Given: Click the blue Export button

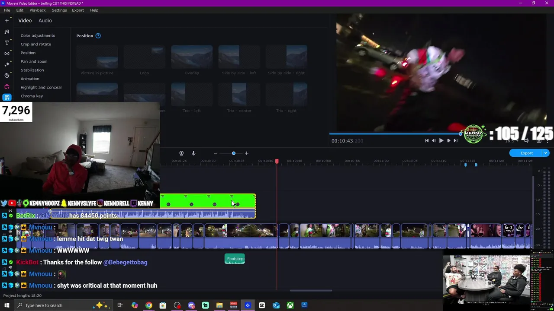Looking at the screenshot, I should pyautogui.click(x=526, y=153).
